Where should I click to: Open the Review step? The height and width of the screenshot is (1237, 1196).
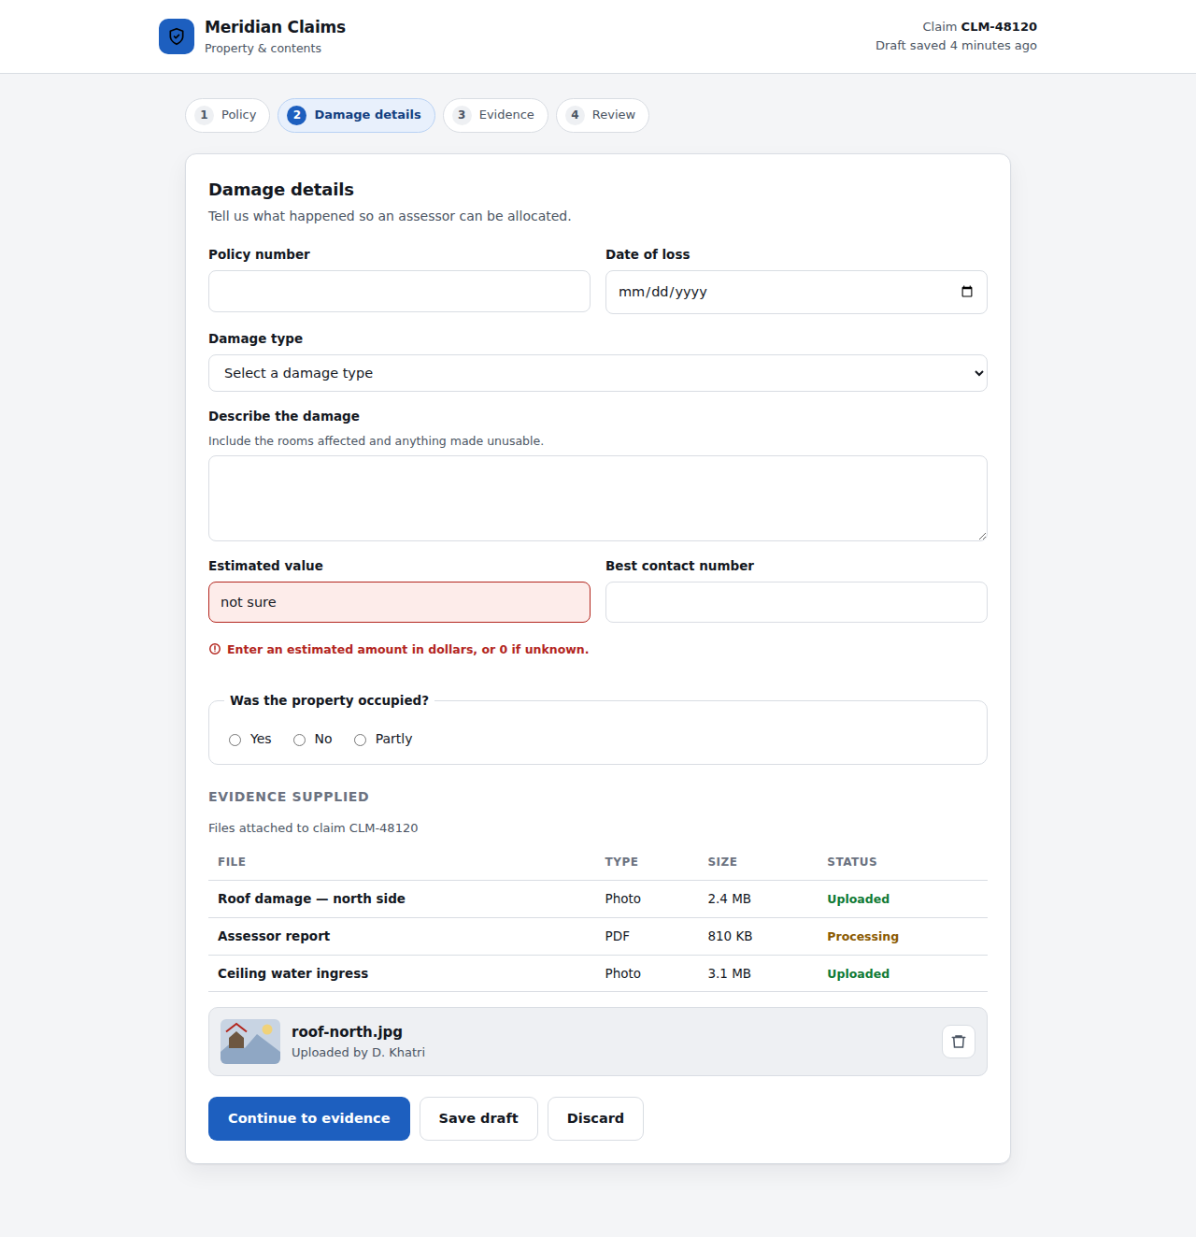coord(603,115)
